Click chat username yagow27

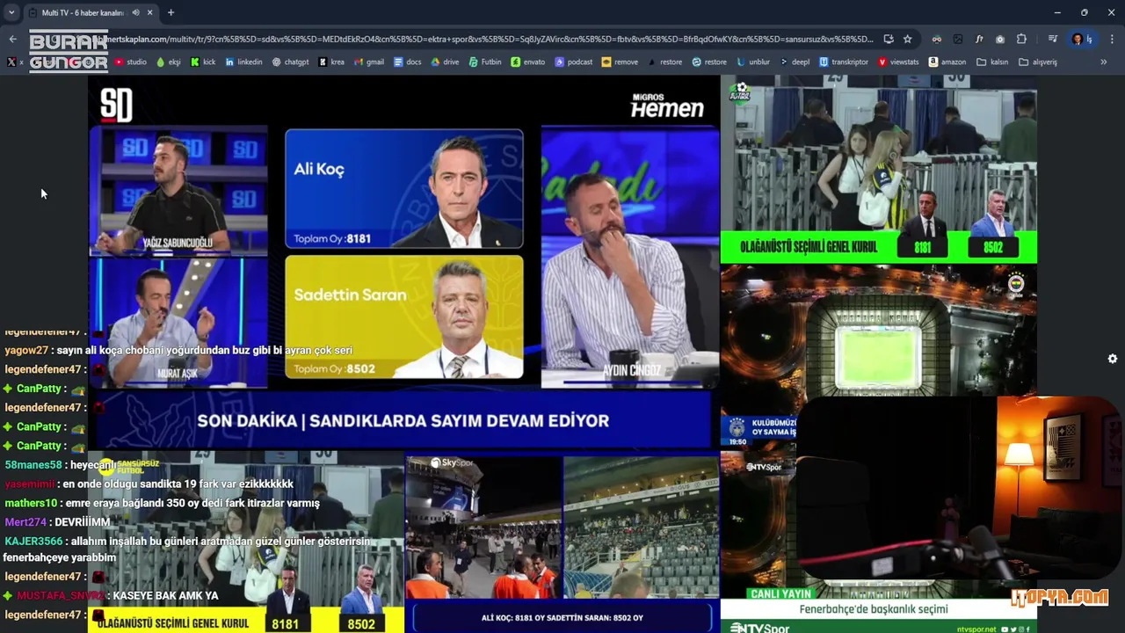(x=26, y=350)
